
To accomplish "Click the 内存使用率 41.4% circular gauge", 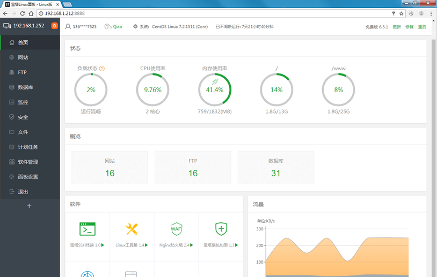I will point(215,89).
